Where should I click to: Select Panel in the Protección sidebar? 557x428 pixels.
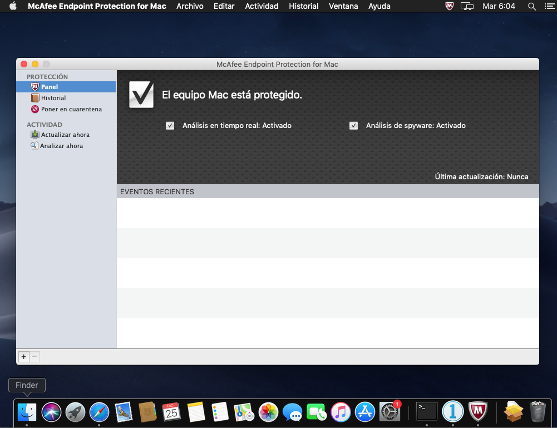66,87
